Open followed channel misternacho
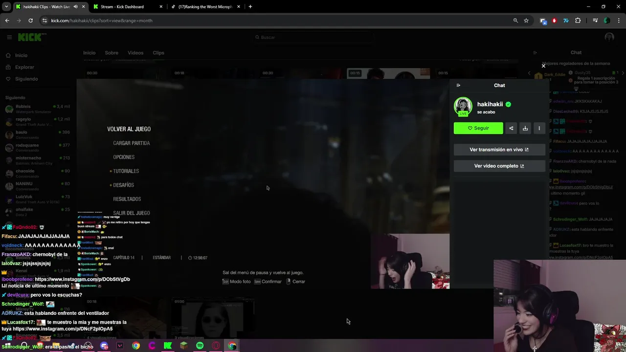The height and width of the screenshot is (352, 626). (38, 160)
